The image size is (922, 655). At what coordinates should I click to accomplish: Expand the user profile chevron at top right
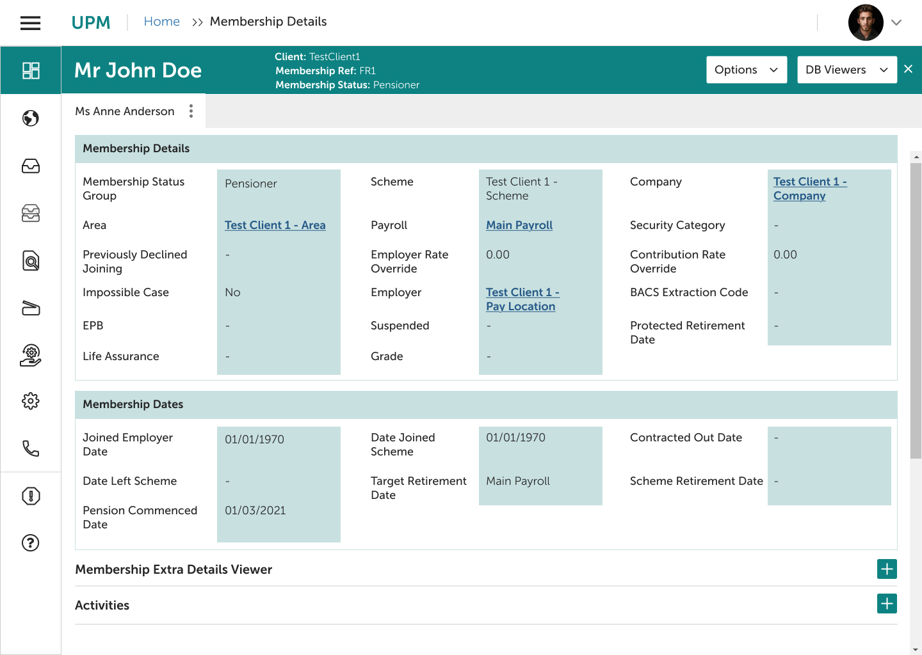coord(896,22)
